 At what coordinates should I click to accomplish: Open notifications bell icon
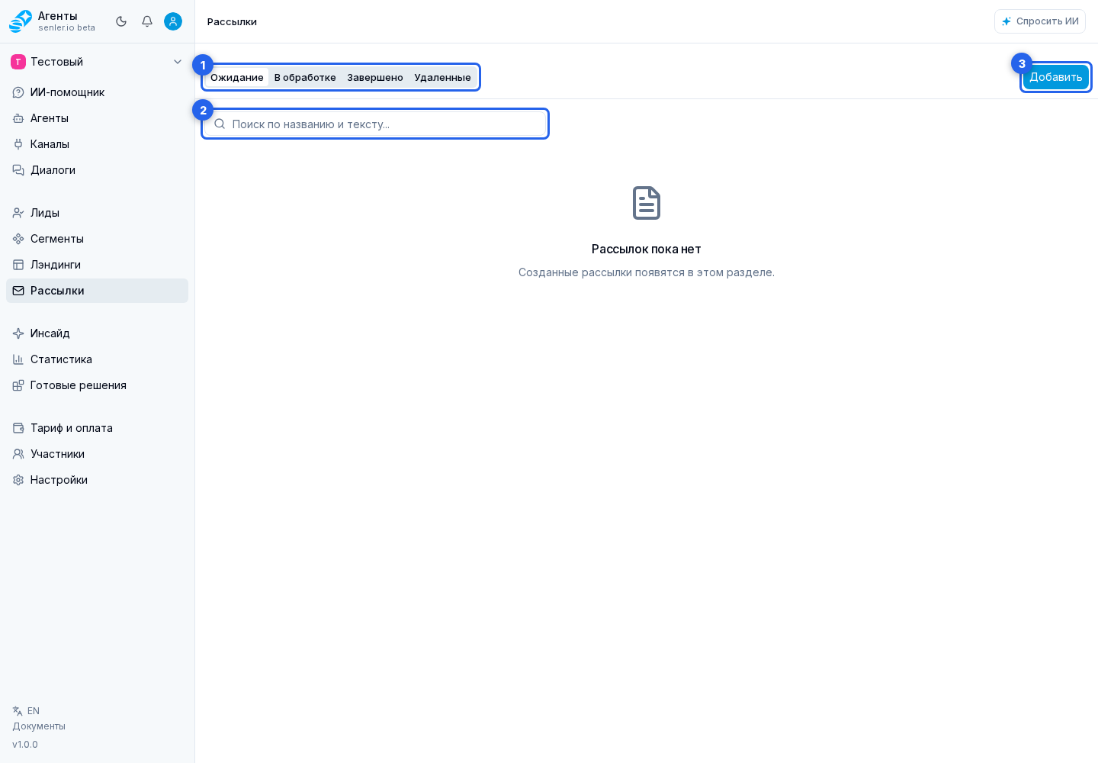pos(147,21)
